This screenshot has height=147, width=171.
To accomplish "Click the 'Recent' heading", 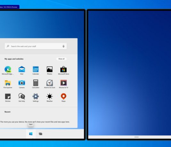I will pos(7,112).
